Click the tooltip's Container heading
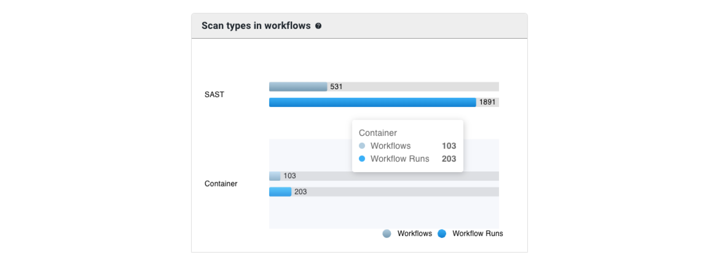The image size is (719, 268). [x=378, y=133]
